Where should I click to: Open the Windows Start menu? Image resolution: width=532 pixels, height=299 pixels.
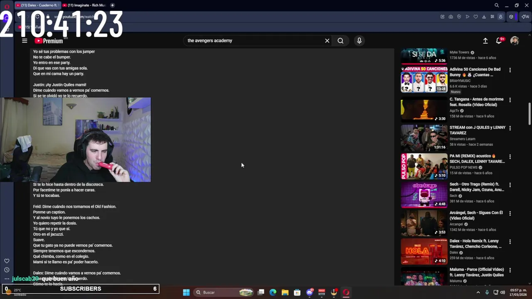click(186, 292)
